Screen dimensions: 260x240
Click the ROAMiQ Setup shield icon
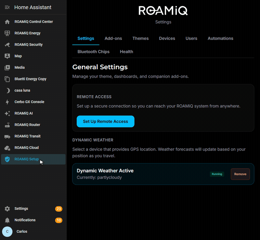7,159
